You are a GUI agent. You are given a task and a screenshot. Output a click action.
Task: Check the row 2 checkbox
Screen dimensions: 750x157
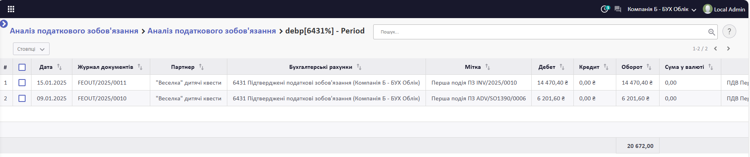coord(22,98)
